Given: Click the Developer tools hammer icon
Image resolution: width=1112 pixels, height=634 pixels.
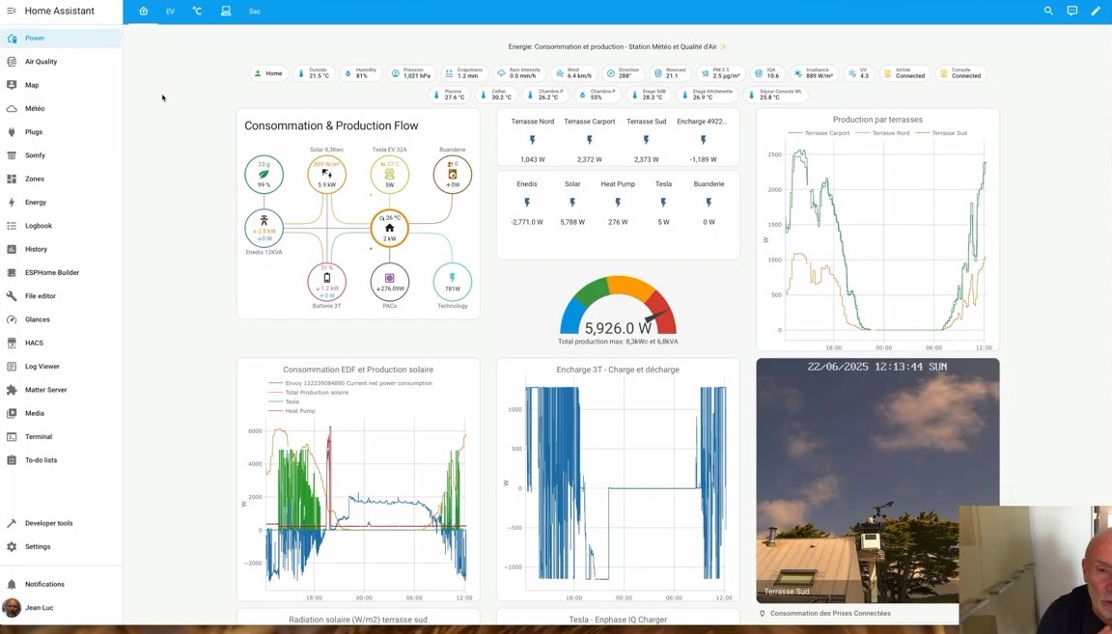Looking at the screenshot, I should tap(12, 523).
